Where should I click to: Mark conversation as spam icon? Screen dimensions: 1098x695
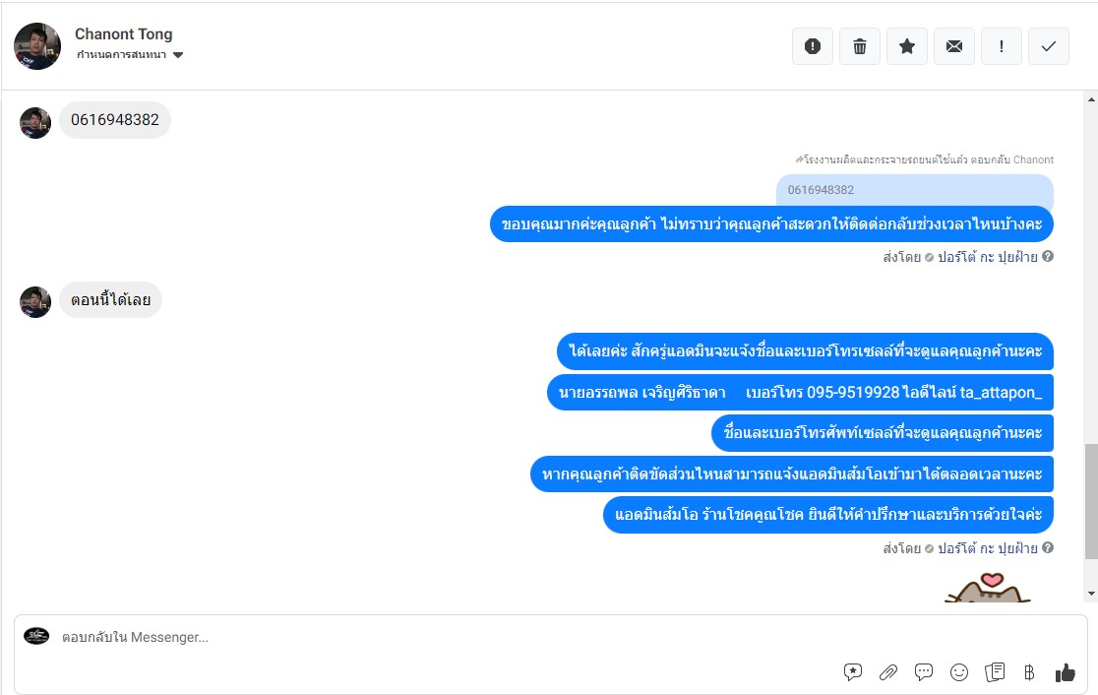click(813, 46)
